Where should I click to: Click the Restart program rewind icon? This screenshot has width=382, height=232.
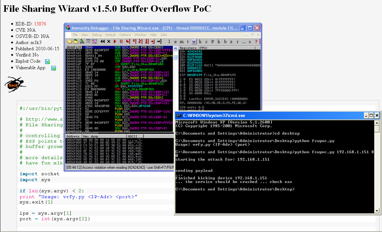(x=102, y=42)
